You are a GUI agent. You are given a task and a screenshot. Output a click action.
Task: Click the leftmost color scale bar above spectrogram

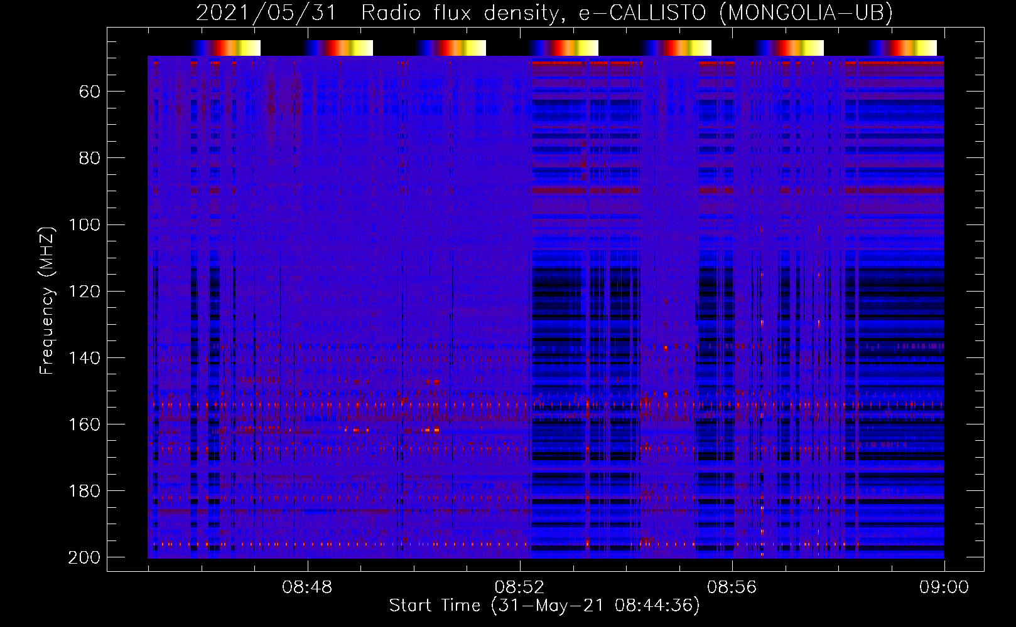225,48
